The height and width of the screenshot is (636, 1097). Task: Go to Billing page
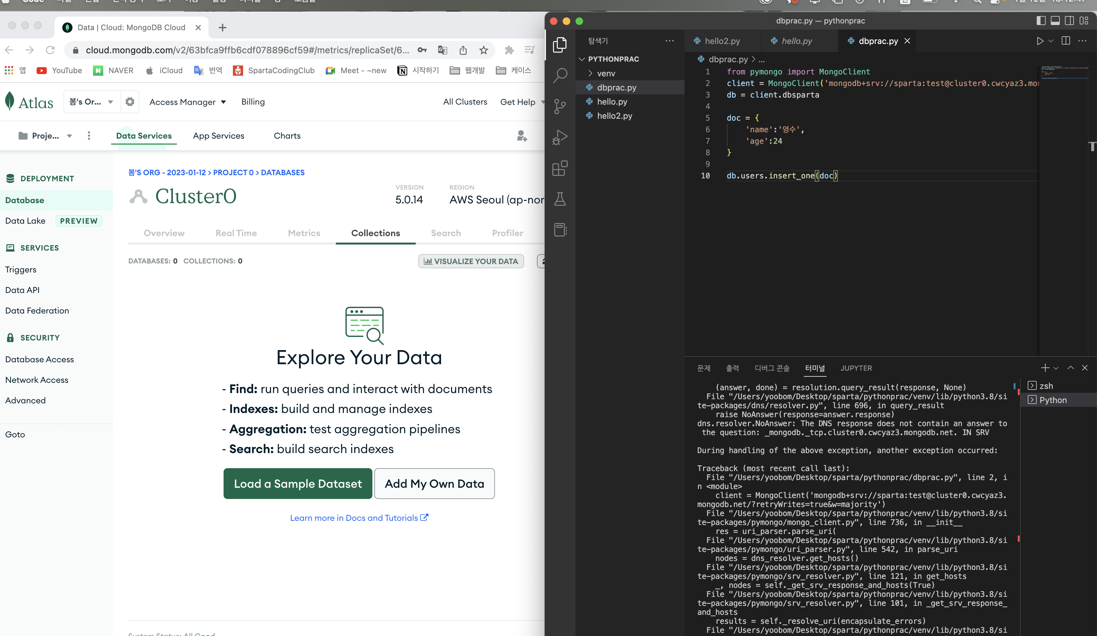click(253, 102)
